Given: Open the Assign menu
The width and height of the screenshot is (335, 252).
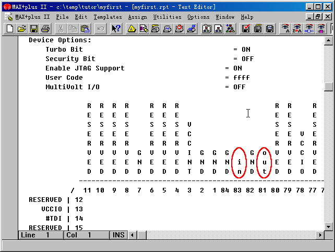Looking at the screenshot, I should (x=137, y=17).
